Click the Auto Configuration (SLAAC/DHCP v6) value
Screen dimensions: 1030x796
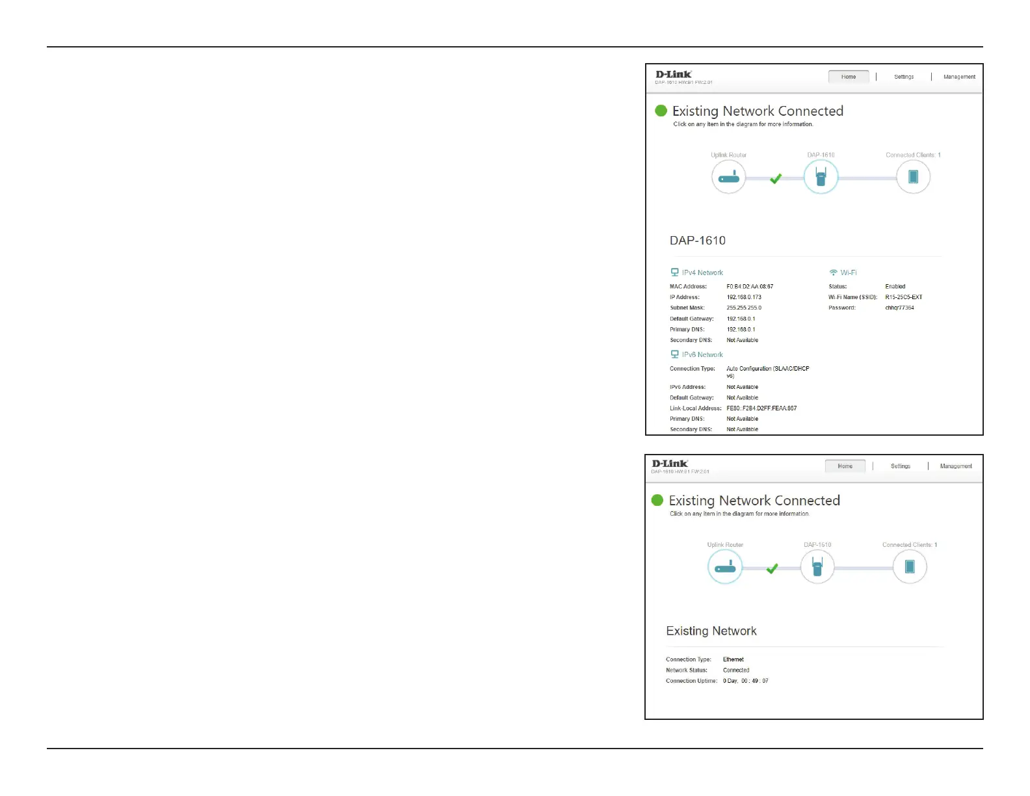coord(767,372)
